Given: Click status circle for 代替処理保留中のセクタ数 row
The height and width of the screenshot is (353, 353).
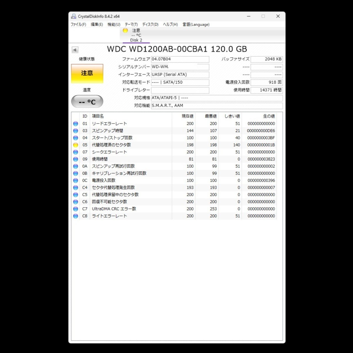Looking at the screenshot, I should click(76, 195).
